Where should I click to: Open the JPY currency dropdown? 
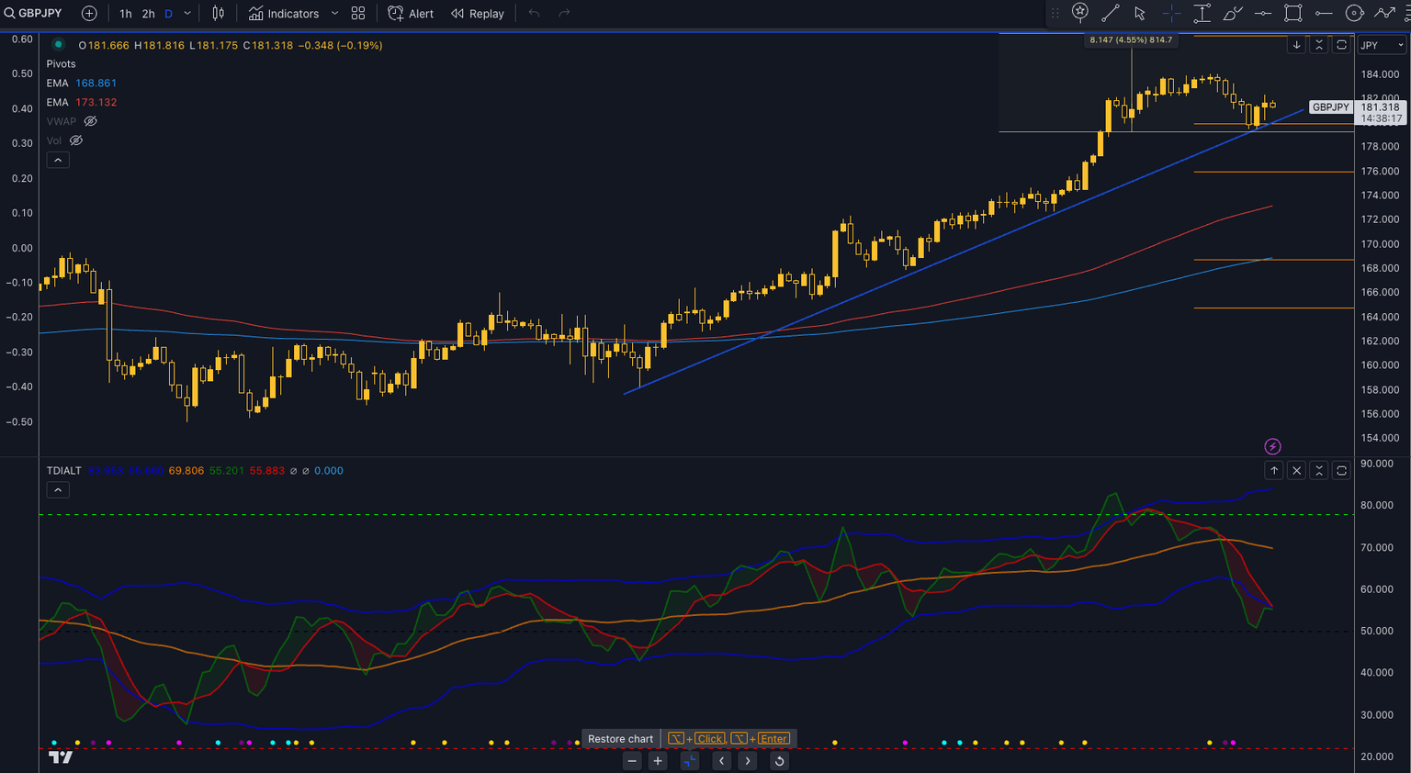1382,45
